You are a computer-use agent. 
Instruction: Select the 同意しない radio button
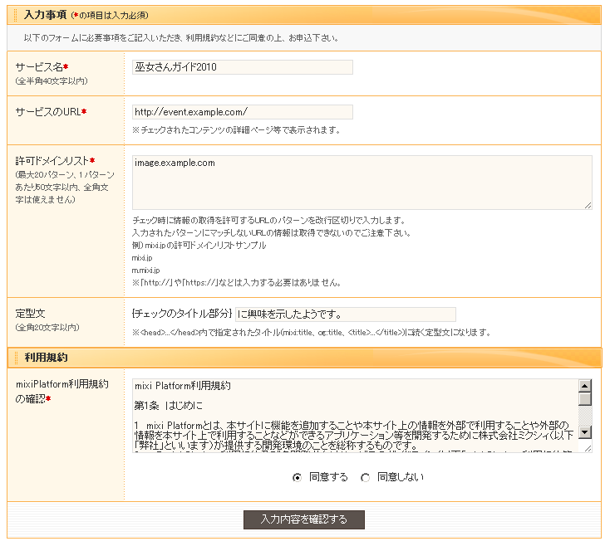tap(365, 477)
